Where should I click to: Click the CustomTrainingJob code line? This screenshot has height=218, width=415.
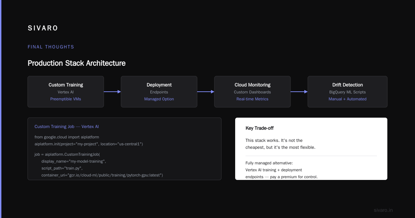click(x=67, y=154)
